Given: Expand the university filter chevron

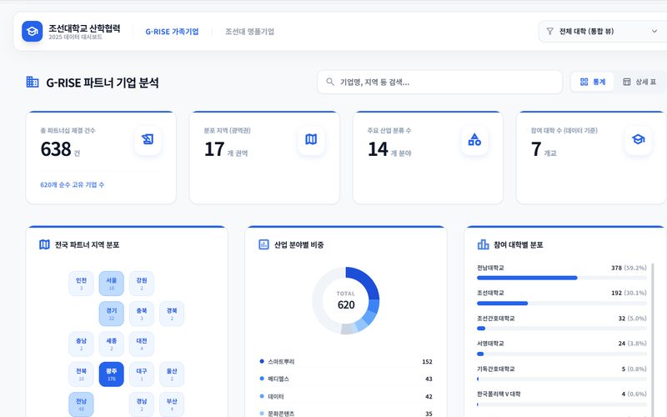Looking at the screenshot, I should pos(654,31).
